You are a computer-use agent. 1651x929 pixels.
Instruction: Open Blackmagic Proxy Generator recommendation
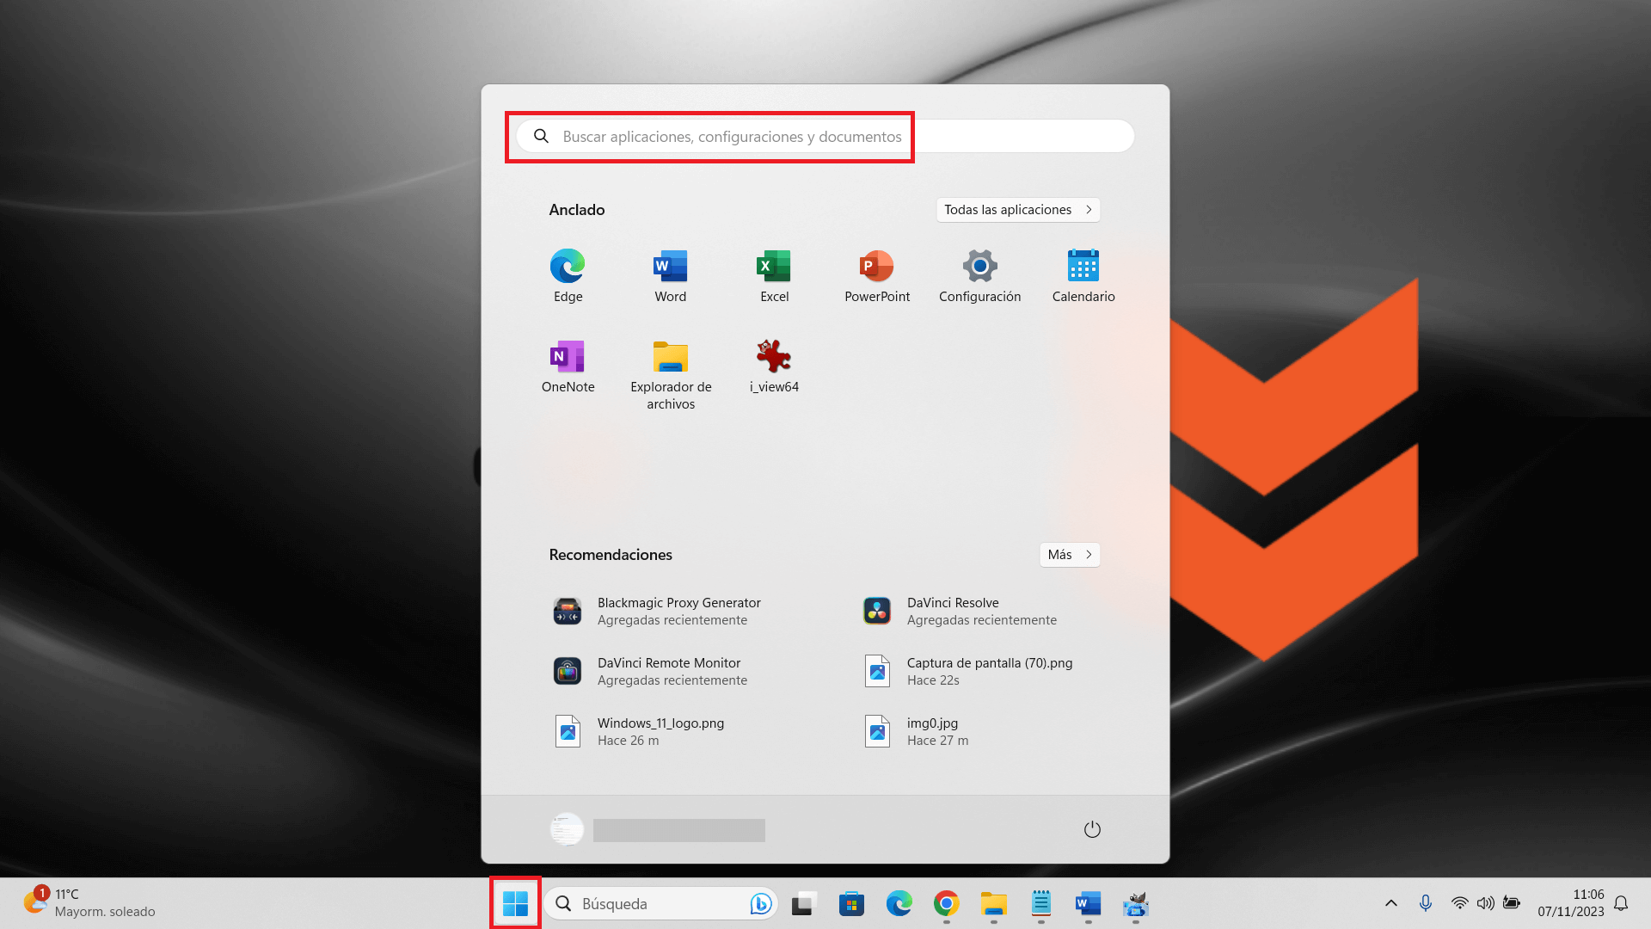pyautogui.click(x=679, y=611)
